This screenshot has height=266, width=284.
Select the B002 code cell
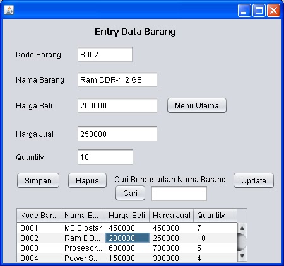[x=39, y=238]
